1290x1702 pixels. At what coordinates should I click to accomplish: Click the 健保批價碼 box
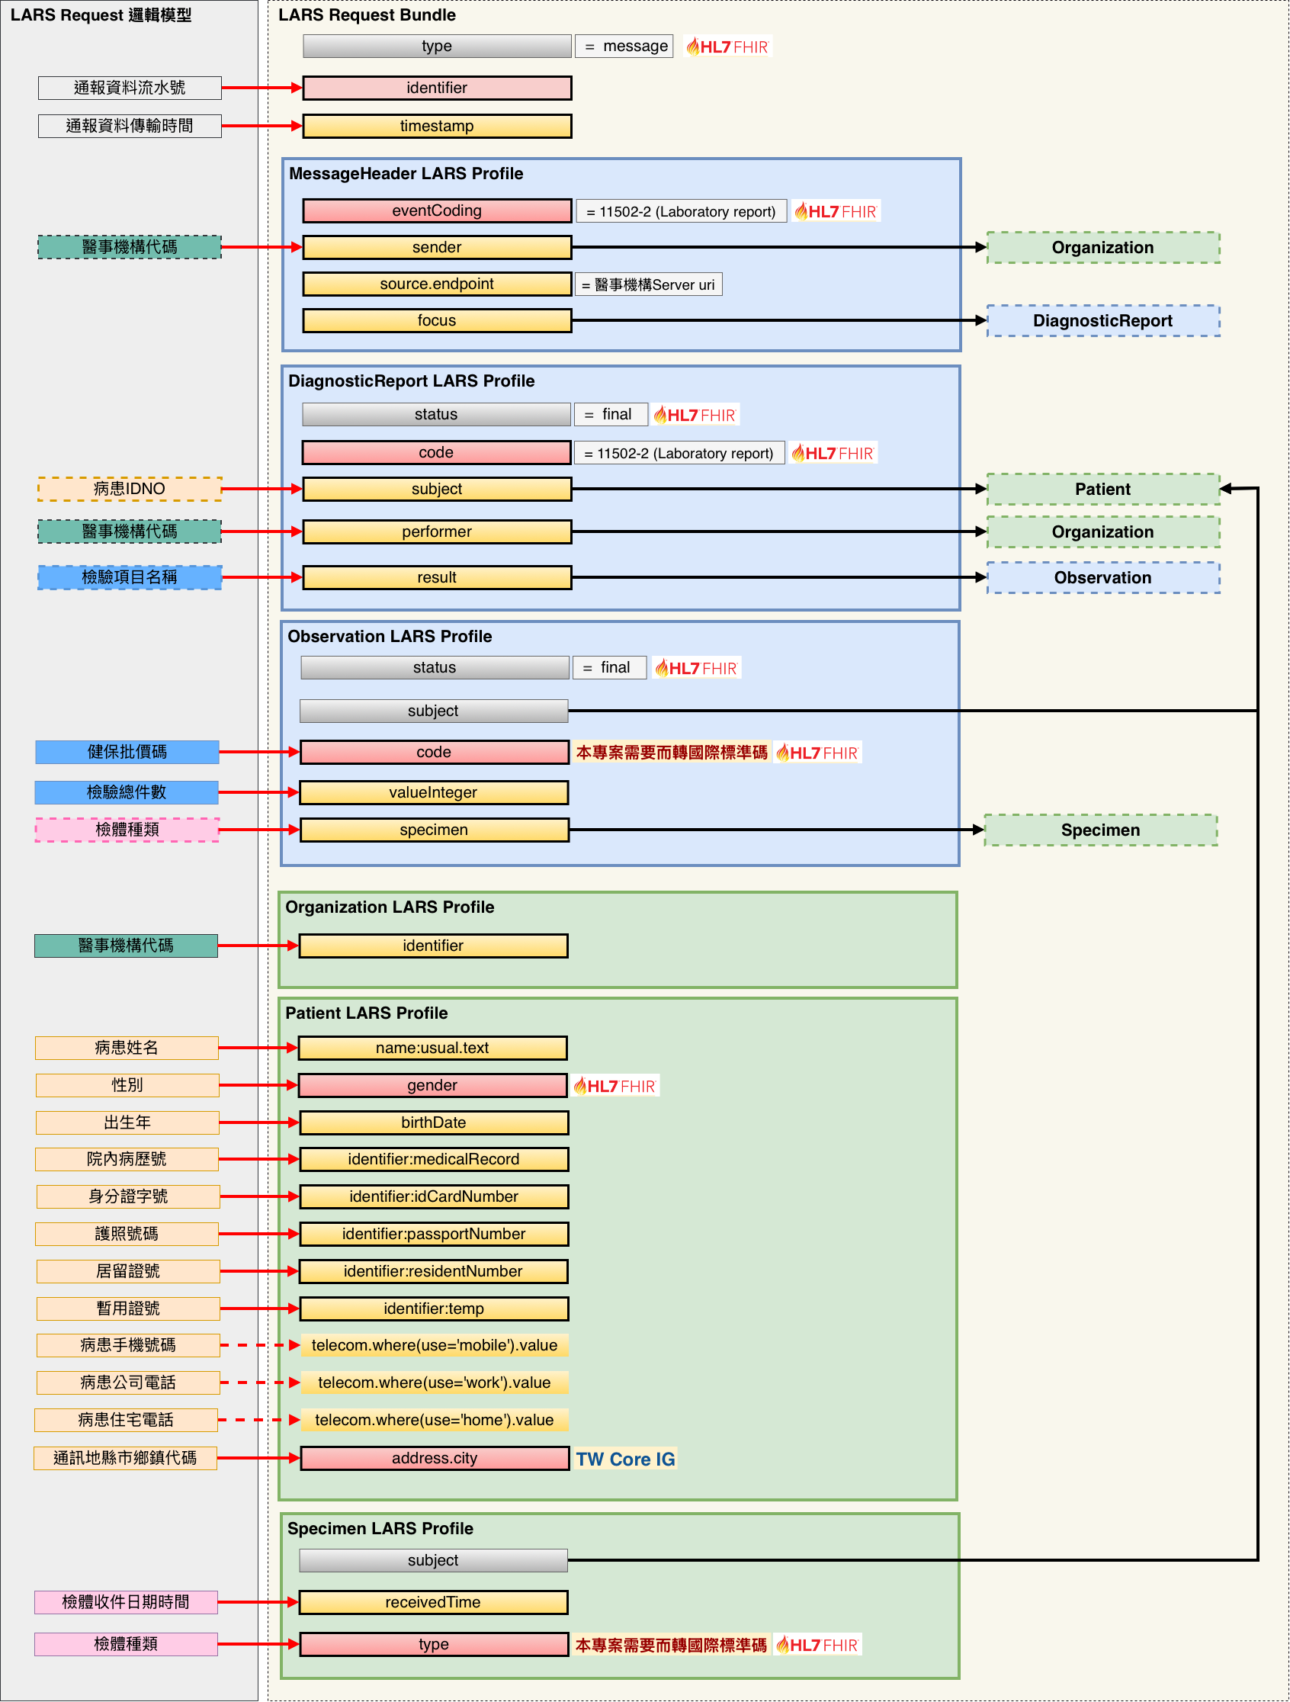127,753
